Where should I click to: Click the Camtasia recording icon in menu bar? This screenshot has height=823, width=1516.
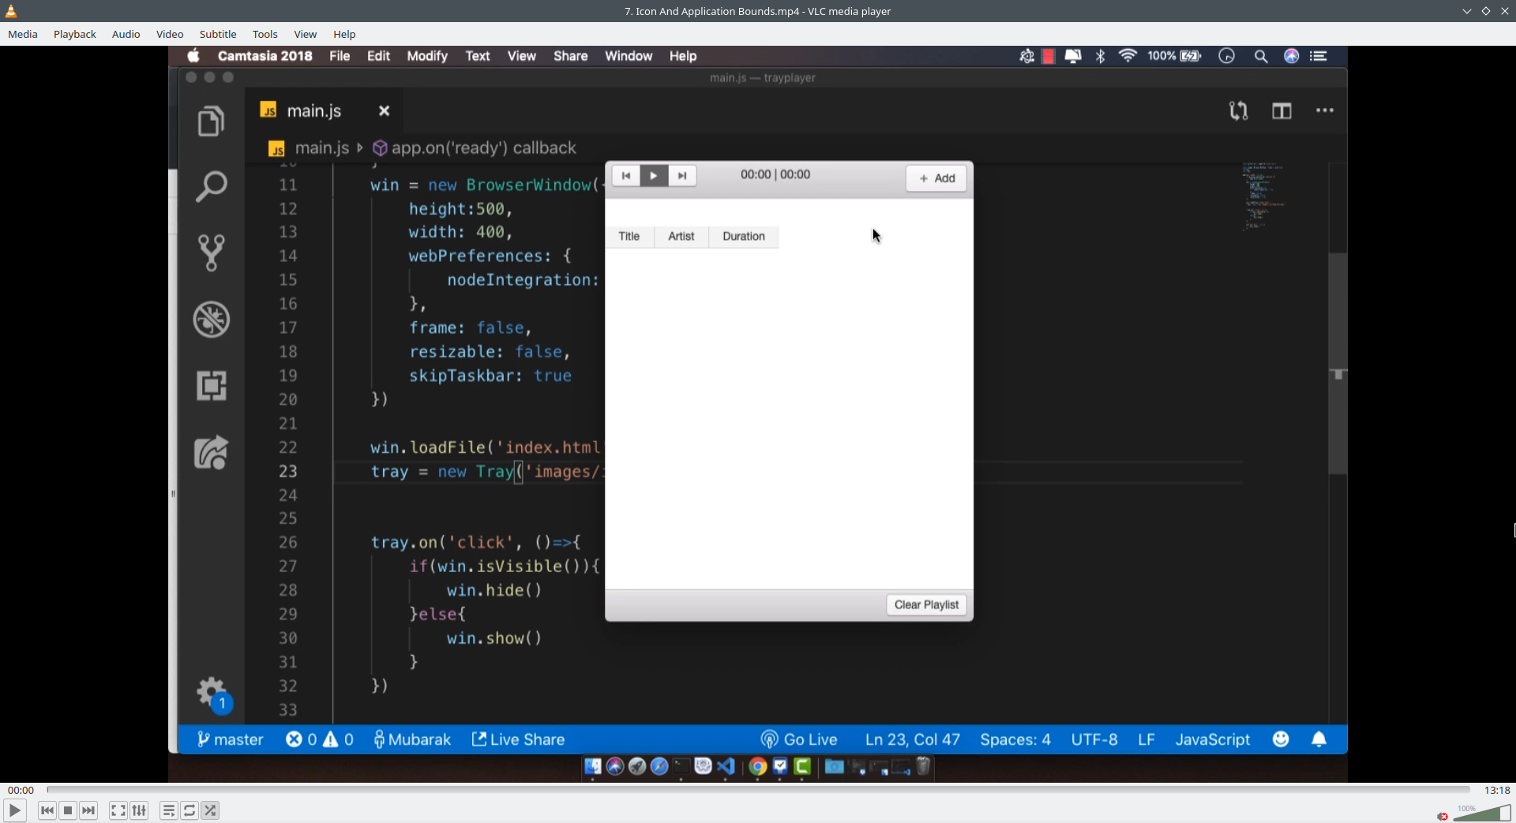coord(1048,56)
